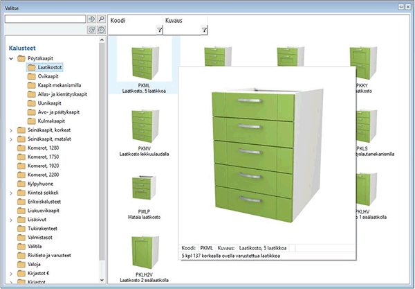Click the magnifying glass search icon
Image resolution: width=415 pixels, height=289 pixels.
[x=101, y=19]
